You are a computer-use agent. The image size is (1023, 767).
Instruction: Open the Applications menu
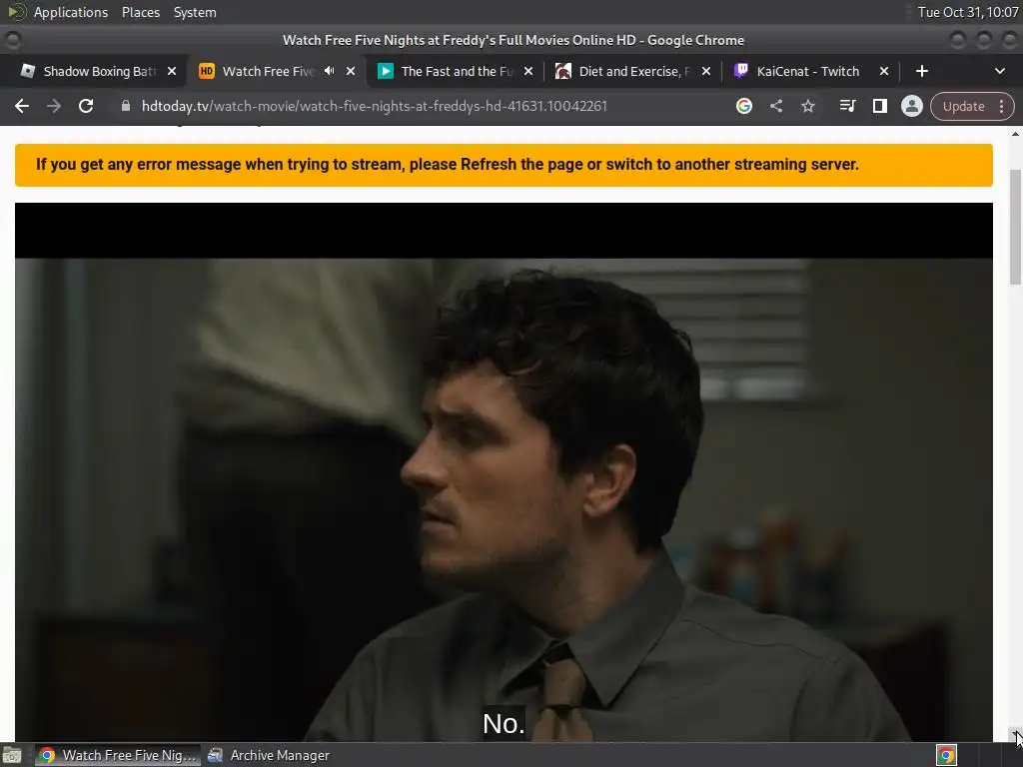71,12
